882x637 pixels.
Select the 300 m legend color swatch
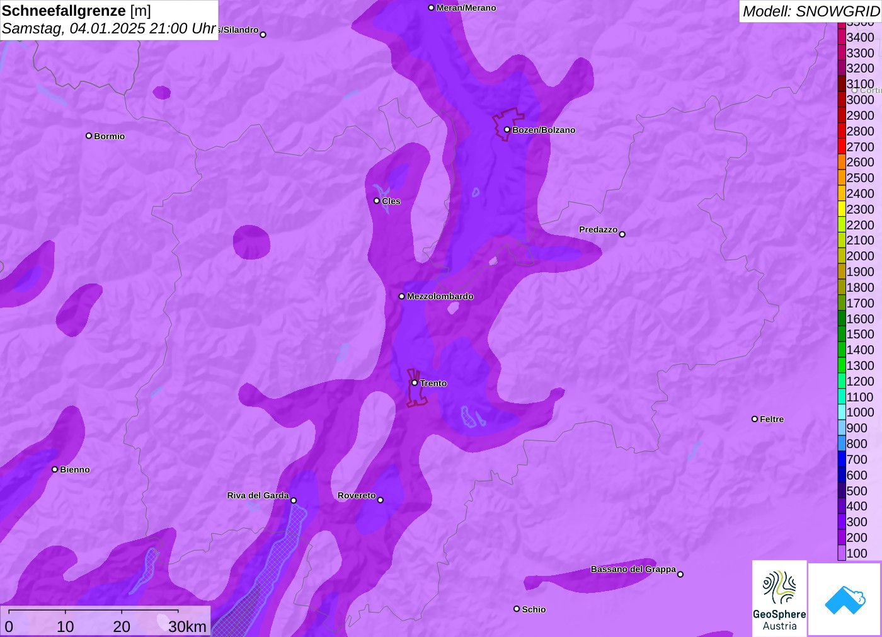(x=842, y=522)
